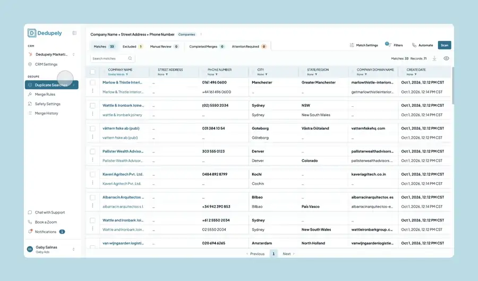The image size is (478, 281).
Task: Open the Merge Rules link
Action: (45, 94)
